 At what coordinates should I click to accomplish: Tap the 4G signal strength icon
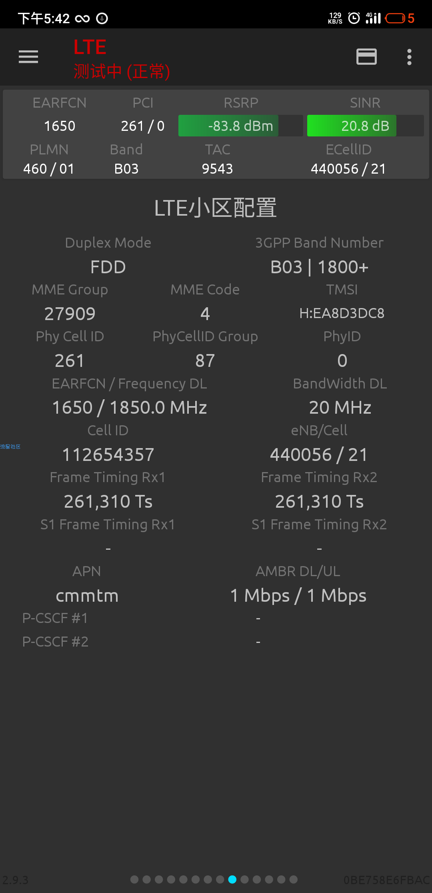[373, 18]
